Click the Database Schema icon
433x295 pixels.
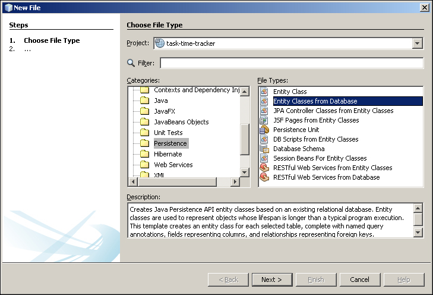click(x=264, y=149)
